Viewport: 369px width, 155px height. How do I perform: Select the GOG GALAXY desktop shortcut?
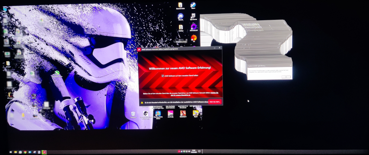(x=194, y=28)
